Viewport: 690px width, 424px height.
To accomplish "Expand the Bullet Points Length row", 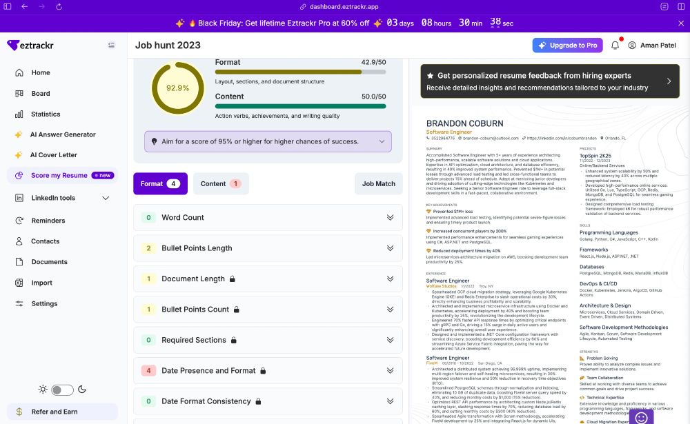I will [268, 248].
